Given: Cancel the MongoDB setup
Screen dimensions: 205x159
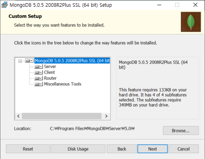Looking at the screenshot, I should 184,149.
